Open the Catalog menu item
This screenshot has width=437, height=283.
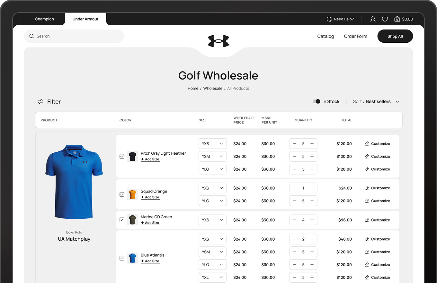tap(326, 36)
